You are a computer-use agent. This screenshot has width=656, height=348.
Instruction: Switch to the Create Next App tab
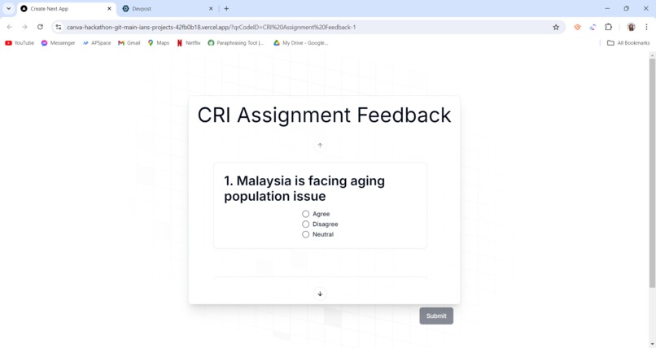pos(67,9)
